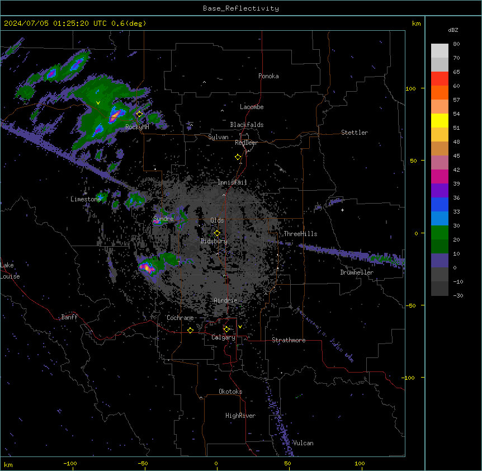482x471 pixels.
Task: Click the ThreeHills label
Action: point(300,234)
